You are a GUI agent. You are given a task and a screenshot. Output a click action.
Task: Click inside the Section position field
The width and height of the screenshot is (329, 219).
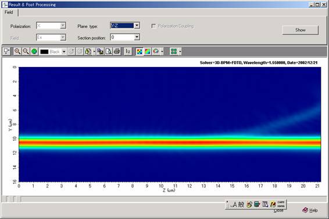click(x=122, y=37)
